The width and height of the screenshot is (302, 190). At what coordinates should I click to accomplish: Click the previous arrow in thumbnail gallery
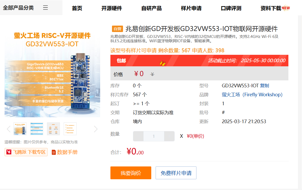coord(8,129)
